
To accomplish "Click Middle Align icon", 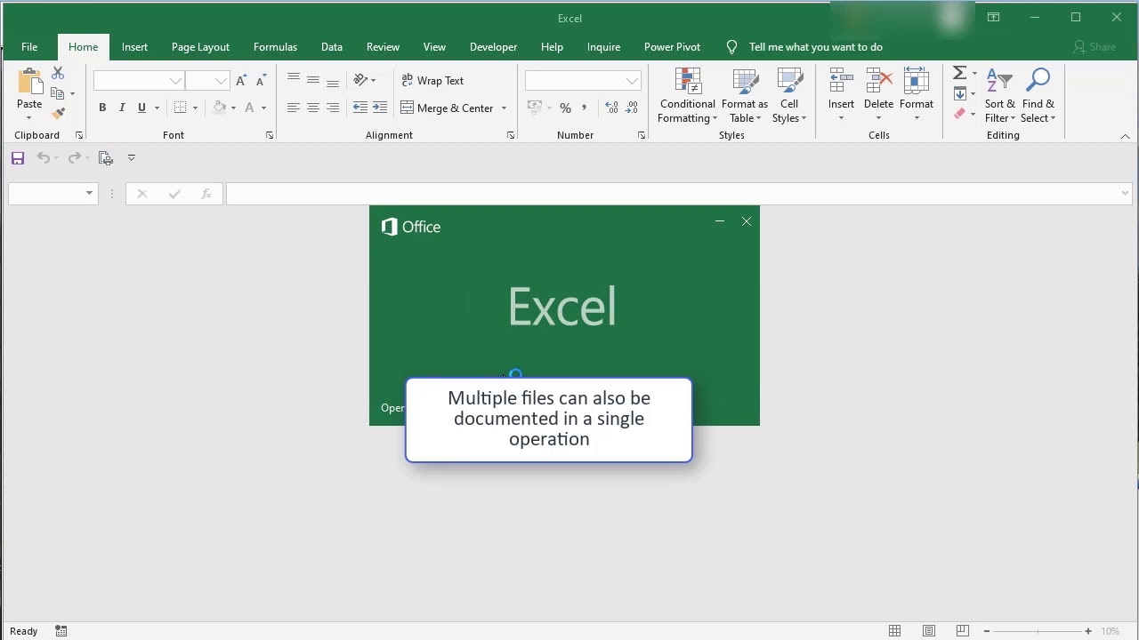I will (313, 80).
